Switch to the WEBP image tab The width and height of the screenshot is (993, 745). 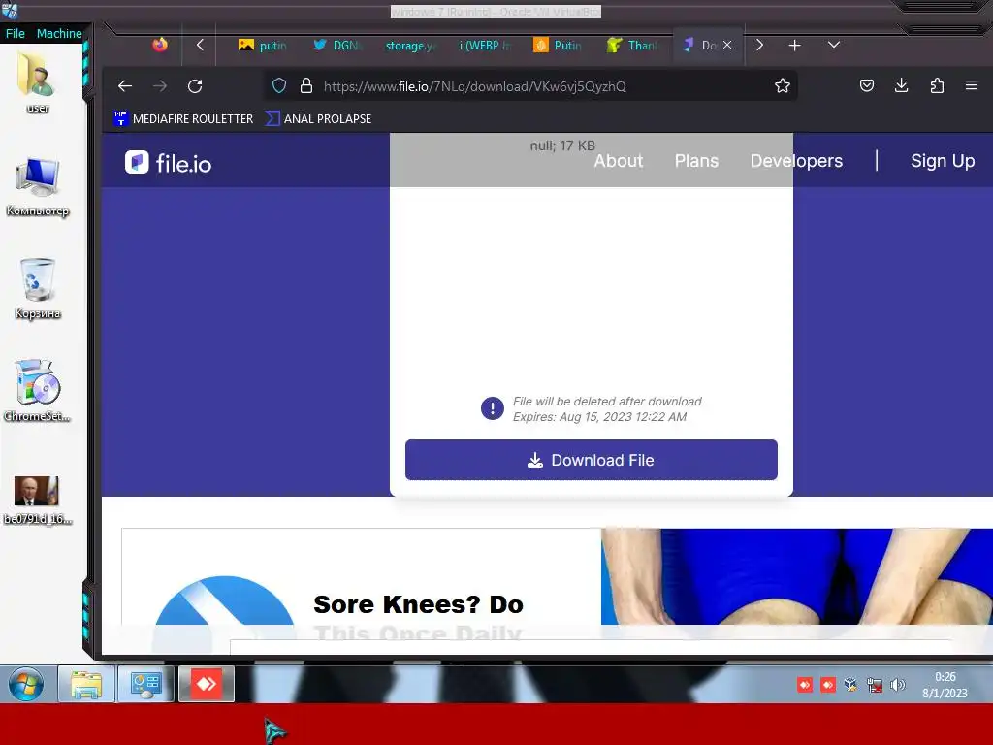click(484, 45)
